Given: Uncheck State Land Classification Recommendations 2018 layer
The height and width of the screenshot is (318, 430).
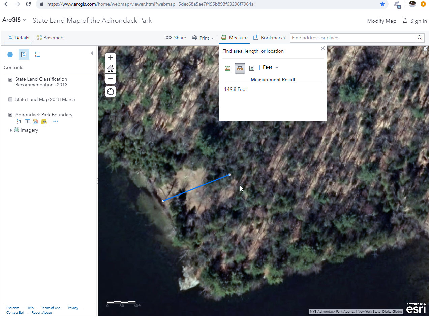Looking at the screenshot, I should [10, 80].
